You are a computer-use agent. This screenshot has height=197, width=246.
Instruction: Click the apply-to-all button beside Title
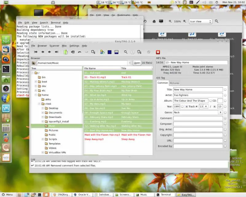tap(225, 90)
